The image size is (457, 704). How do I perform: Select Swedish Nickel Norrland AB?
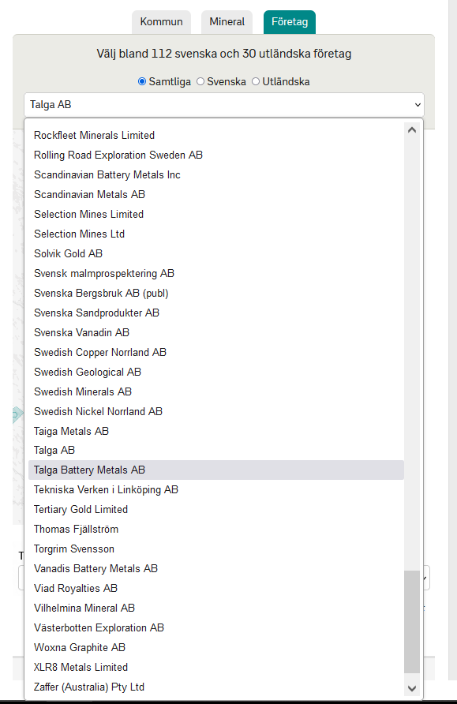(216, 412)
